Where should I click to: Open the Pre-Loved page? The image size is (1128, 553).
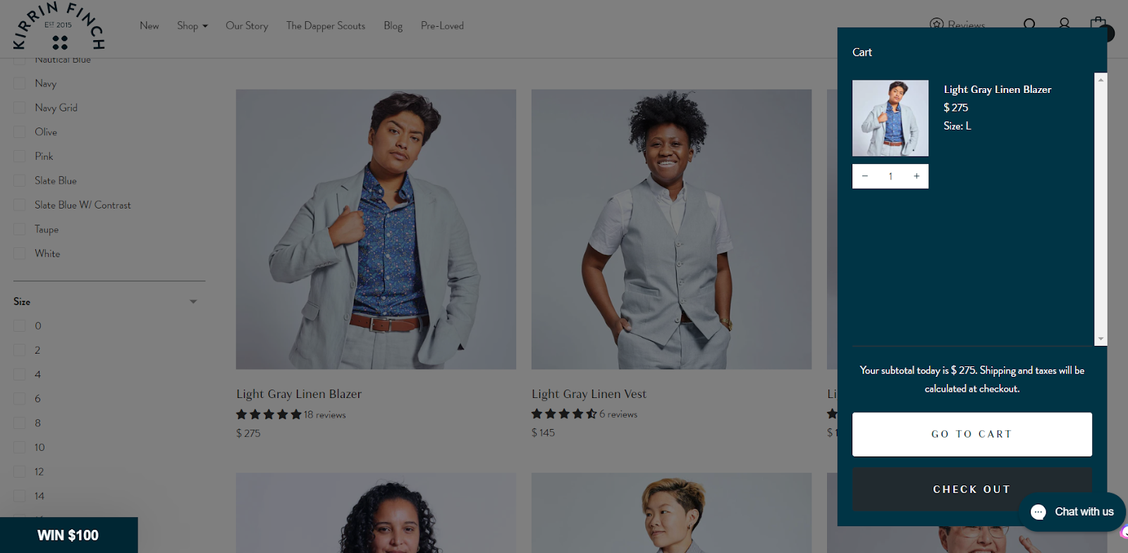pos(442,25)
